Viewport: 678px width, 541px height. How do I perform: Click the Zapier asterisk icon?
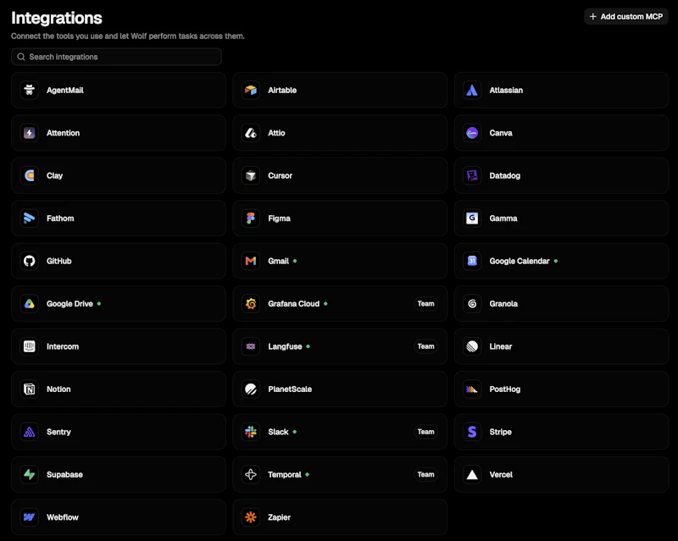251,517
